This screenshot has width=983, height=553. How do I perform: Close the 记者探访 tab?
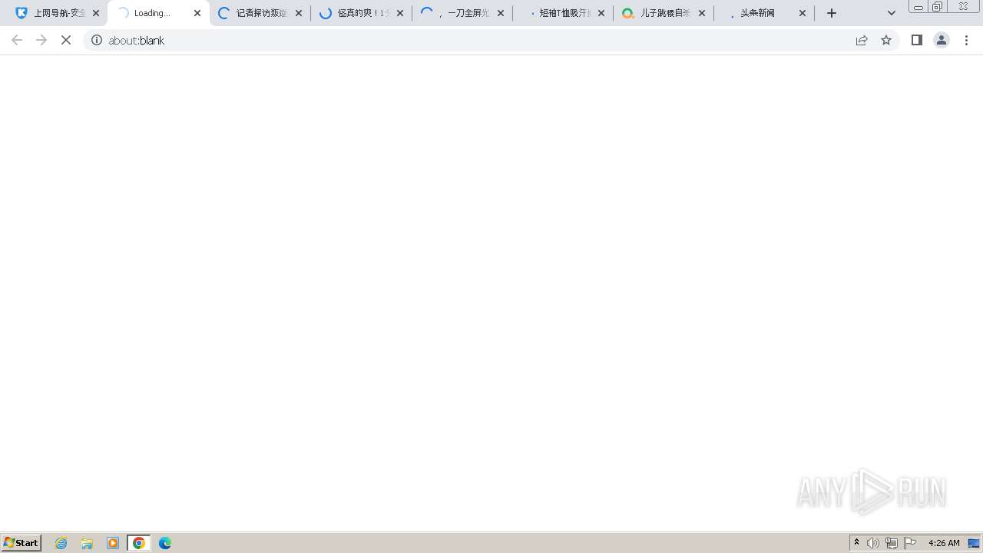(299, 13)
